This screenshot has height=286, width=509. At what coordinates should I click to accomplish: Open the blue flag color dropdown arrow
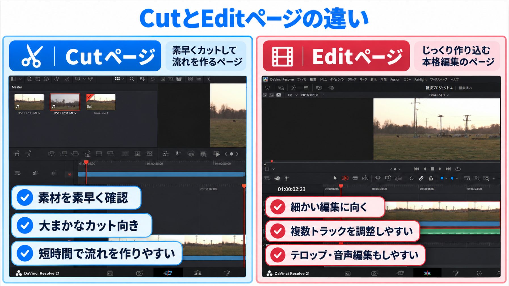(446, 178)
